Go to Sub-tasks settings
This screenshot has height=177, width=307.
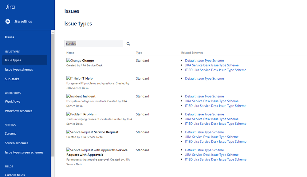click(x=12, y=79)
